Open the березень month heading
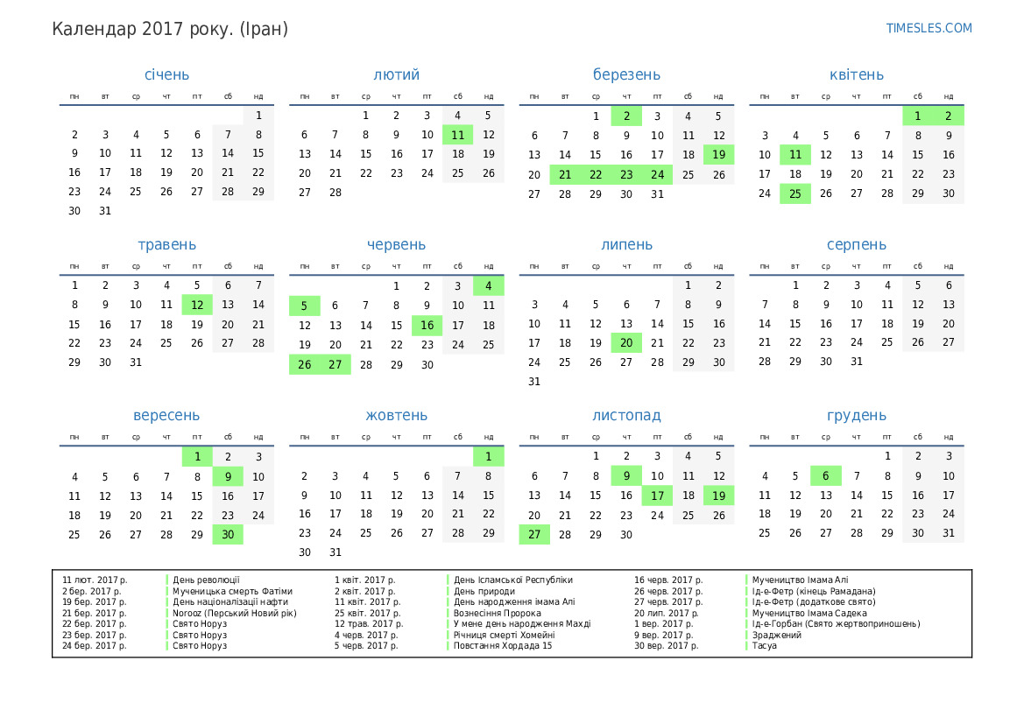The image size is (1024, 724). (626, 75)
